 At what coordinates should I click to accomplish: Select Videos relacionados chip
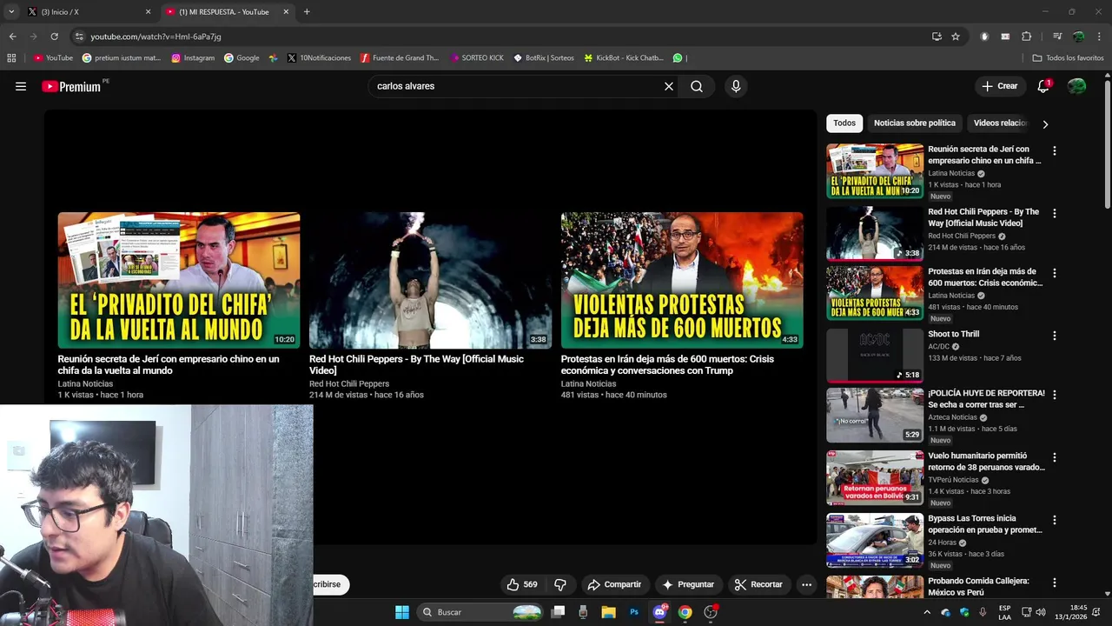click(x=1001, y=123)
